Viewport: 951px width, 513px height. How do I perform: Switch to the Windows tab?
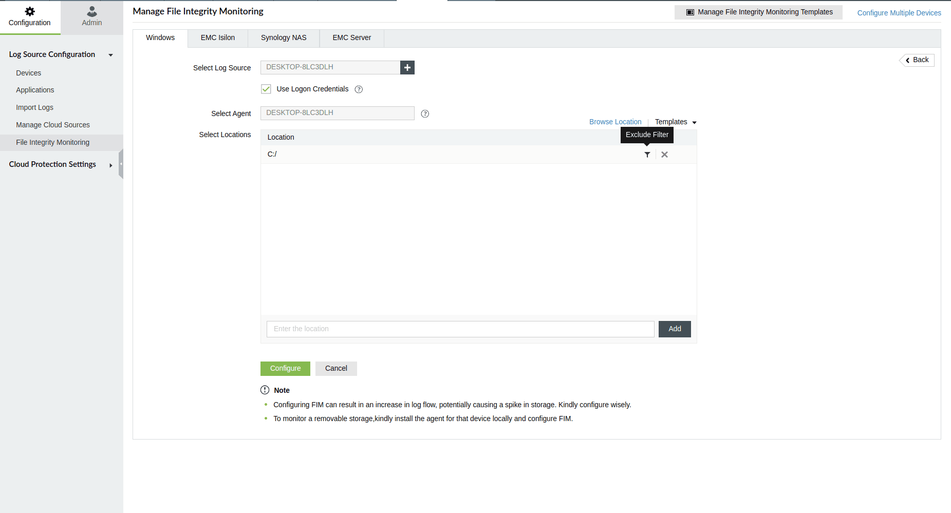pyautogui.click(x=160, y=38)
